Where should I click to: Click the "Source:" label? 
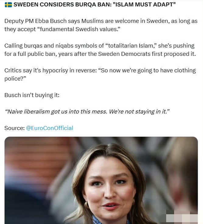click(15, 128)
